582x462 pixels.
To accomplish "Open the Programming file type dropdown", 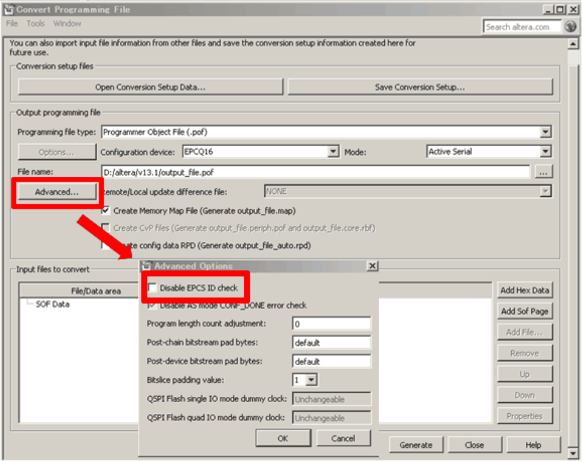I will pyautogui.click(x=545, y=132).
